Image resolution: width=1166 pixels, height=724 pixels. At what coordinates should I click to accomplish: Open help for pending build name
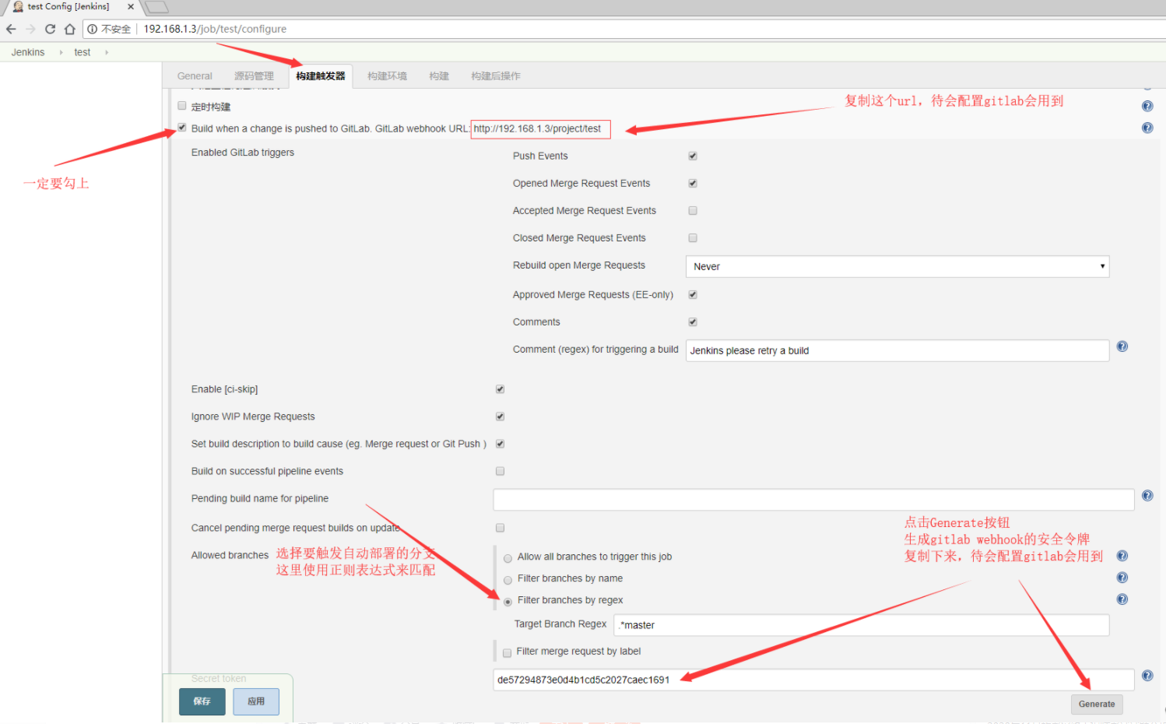coord(1147,495)
